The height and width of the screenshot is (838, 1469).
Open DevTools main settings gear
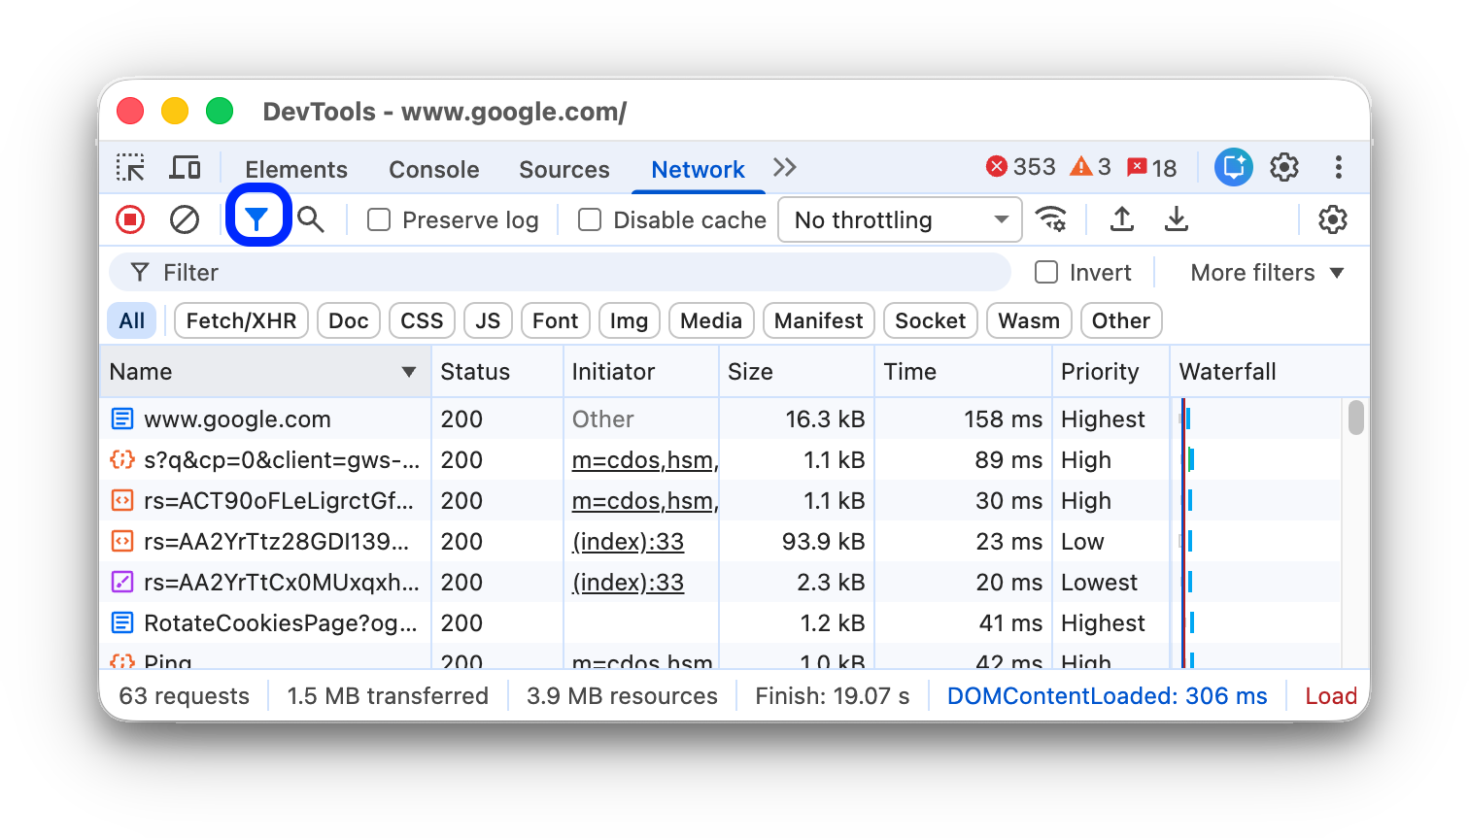[x=1284, y=168]
